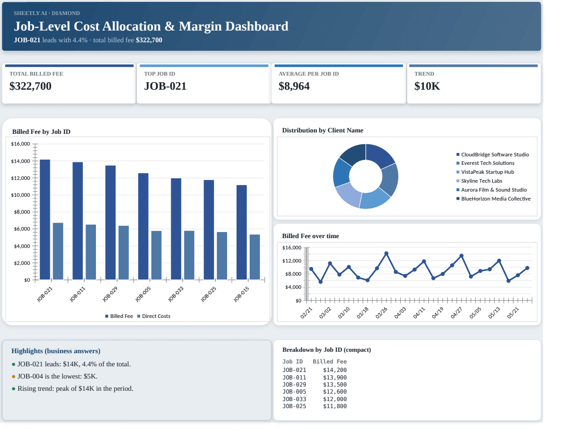This screenshot has width=577, height=433.
Task: Click the $16,000 y-axis label in bar chart
Action: (20, 144)
